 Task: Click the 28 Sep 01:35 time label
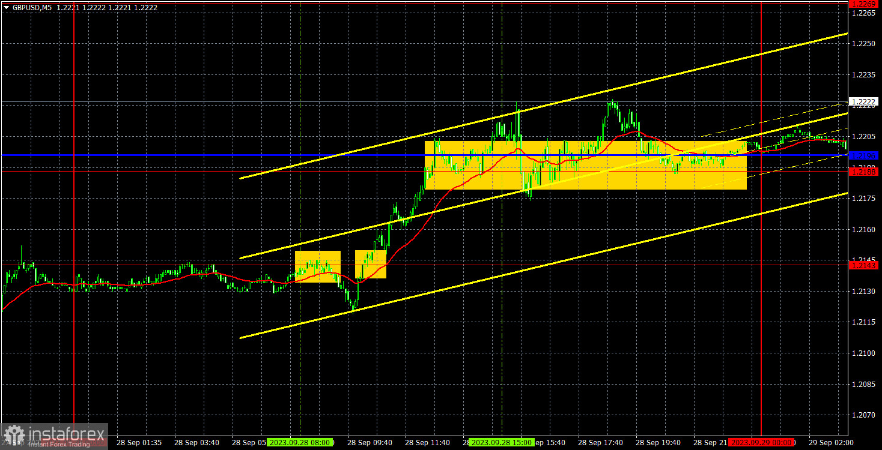(x=139, y=442)
